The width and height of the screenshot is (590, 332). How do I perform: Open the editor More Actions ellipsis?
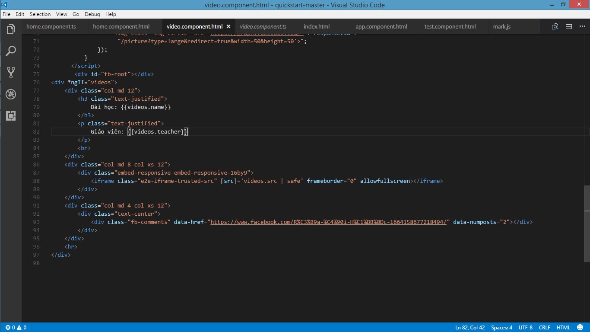(x=582, y=26)
